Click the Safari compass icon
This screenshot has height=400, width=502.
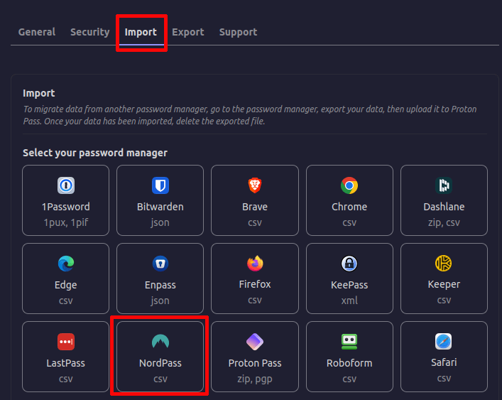click(443, 342)
